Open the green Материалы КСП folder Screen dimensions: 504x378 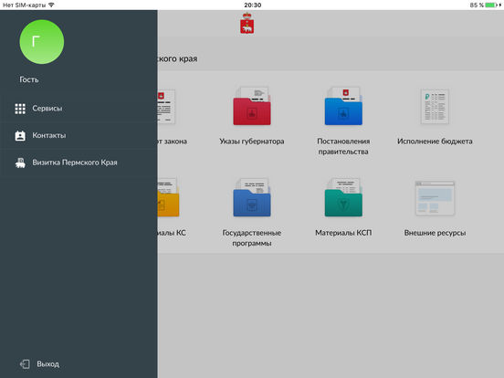pos(343,197)
